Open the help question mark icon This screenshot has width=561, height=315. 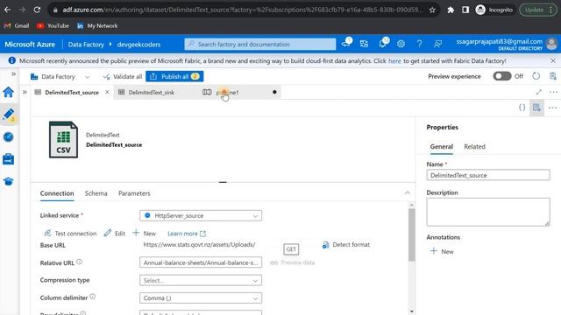(x=419, y=44)
